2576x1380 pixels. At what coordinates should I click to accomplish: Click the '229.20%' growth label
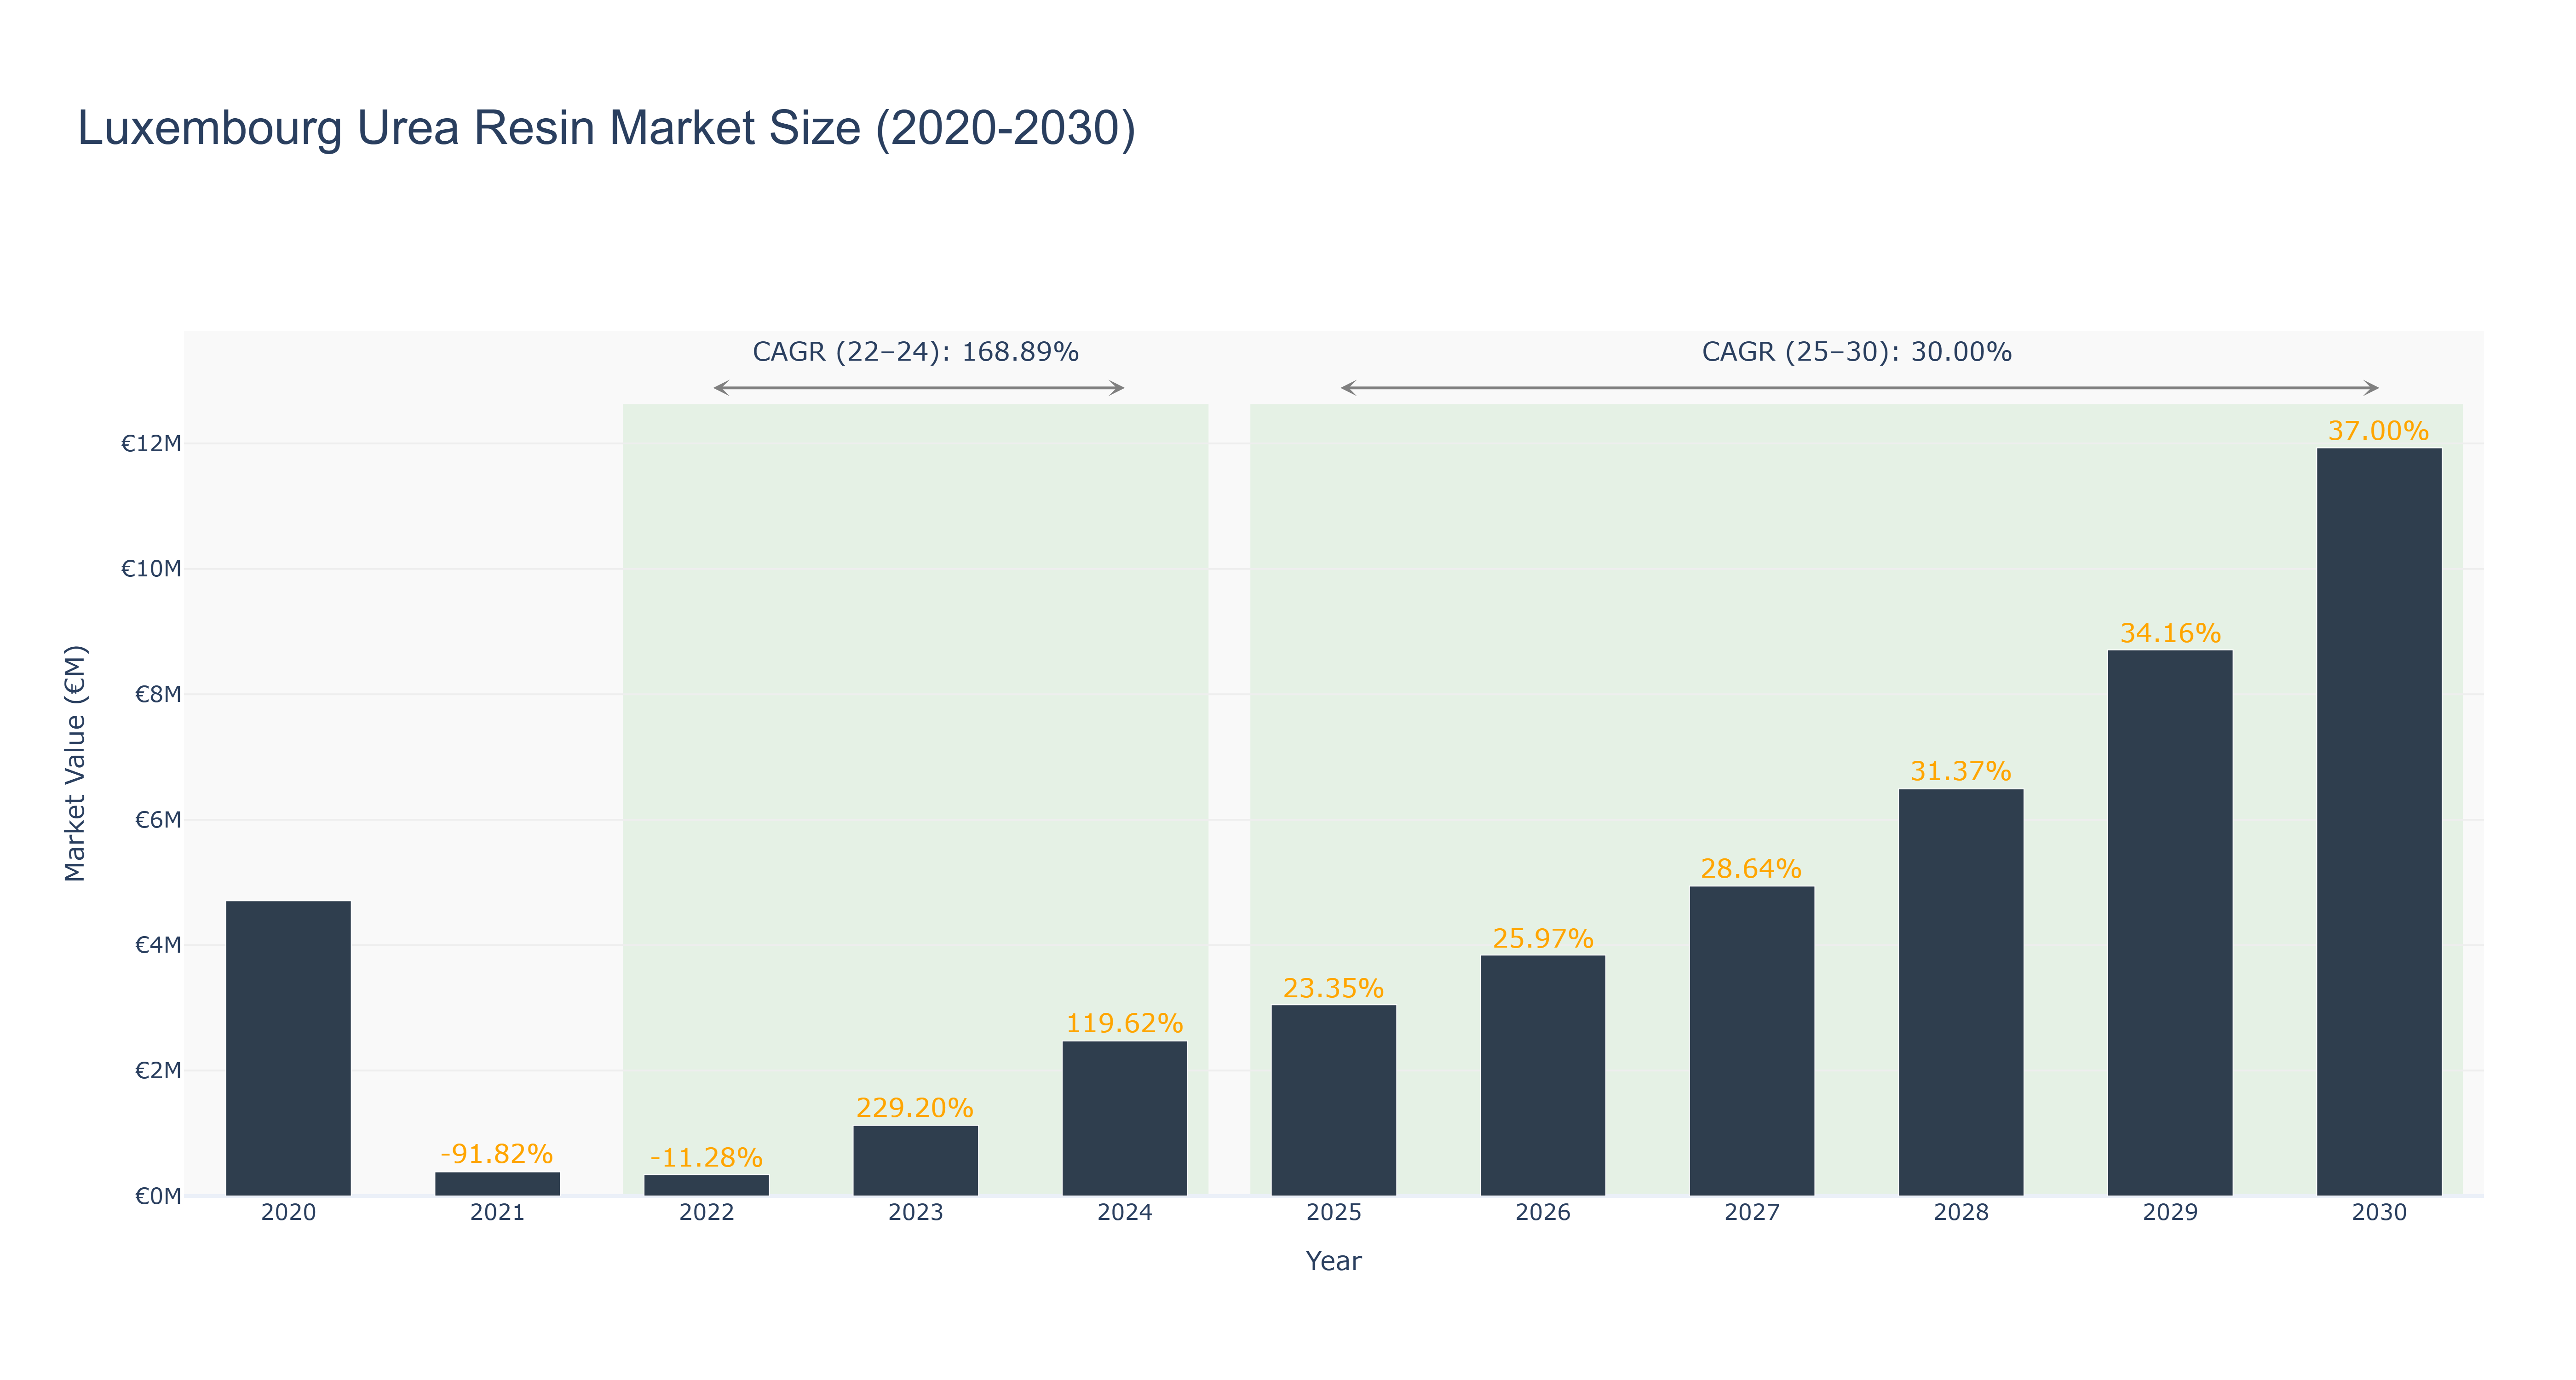click(915, 1108)
